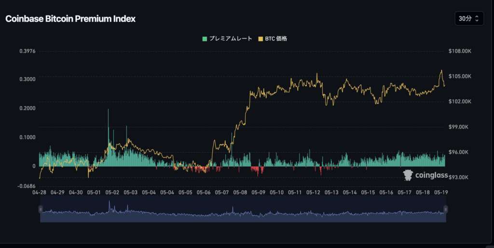The height and width of the screenshot is (248, 494).
Task: Click the $99.00K price axis label
Action: point(458,127)
